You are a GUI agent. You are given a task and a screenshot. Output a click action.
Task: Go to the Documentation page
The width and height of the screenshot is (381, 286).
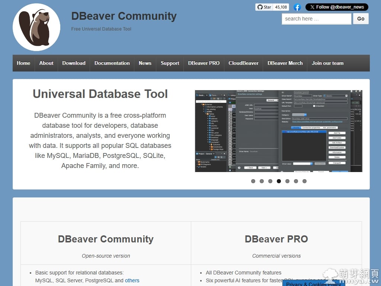(x=112, y=63)
